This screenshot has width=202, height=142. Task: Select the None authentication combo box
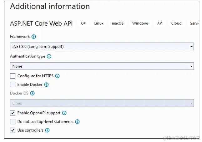point(102,66)
